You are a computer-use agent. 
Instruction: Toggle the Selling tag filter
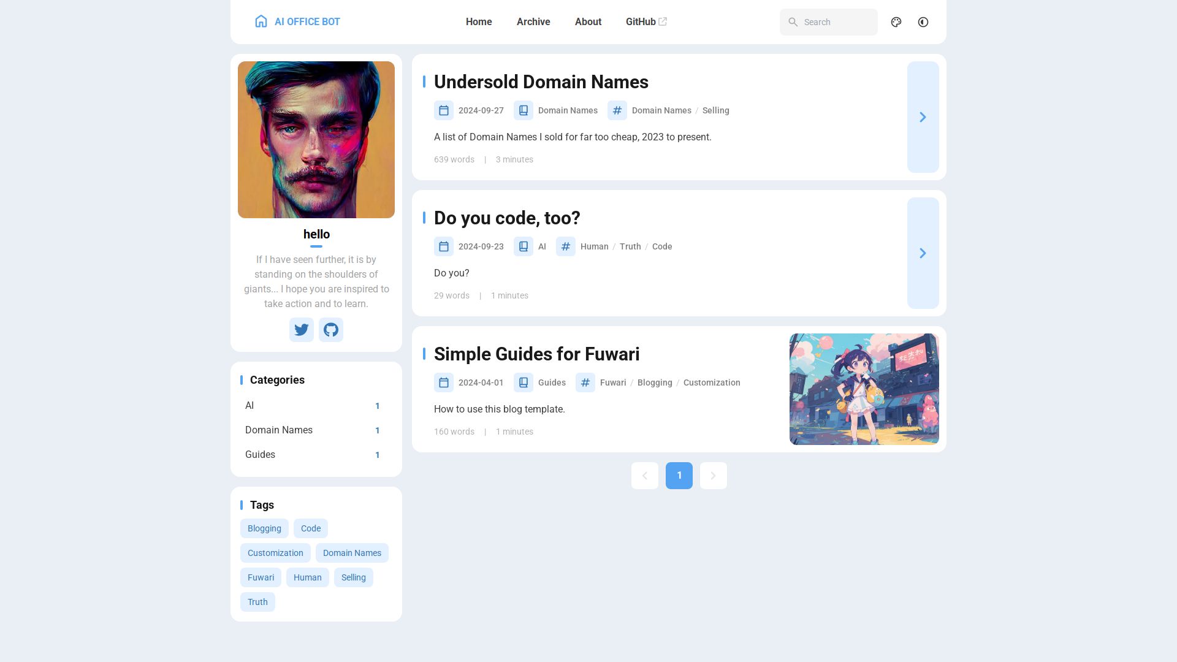coord(353,577)
